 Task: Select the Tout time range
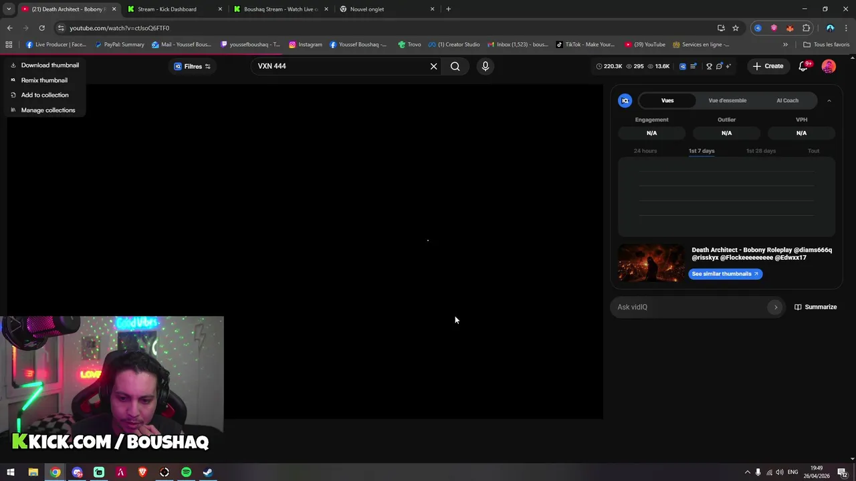[x=813, y=151]
